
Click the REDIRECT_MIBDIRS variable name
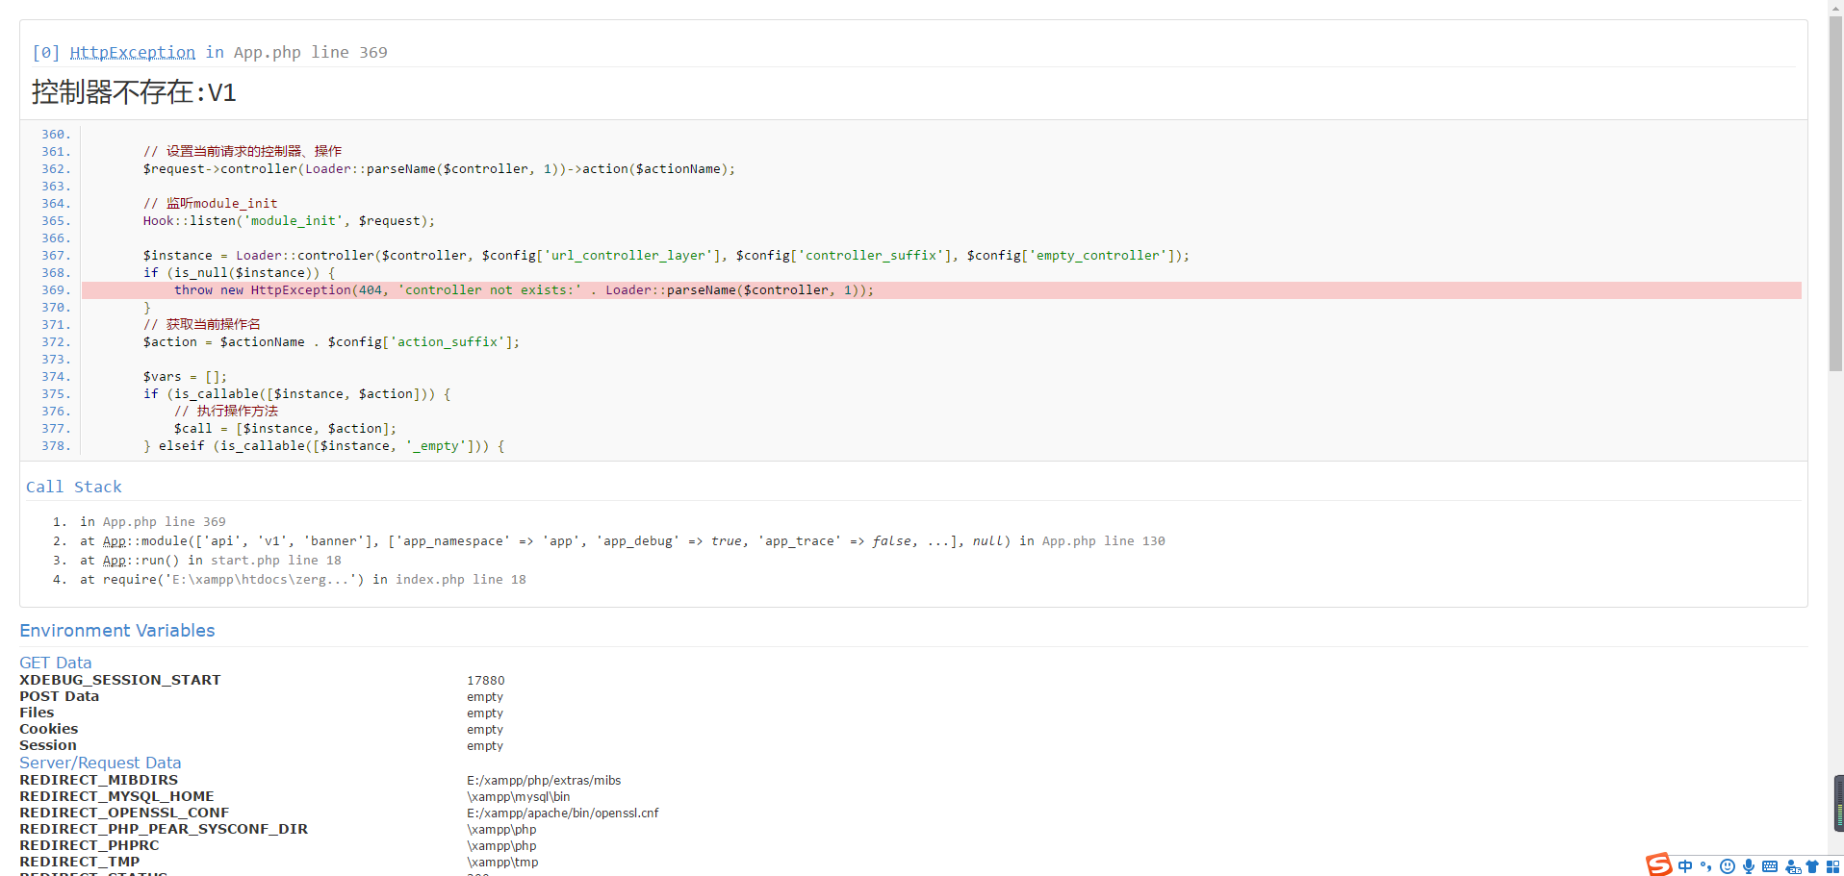99,780
